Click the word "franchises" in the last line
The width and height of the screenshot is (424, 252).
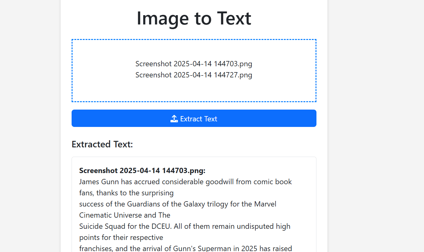95,248
